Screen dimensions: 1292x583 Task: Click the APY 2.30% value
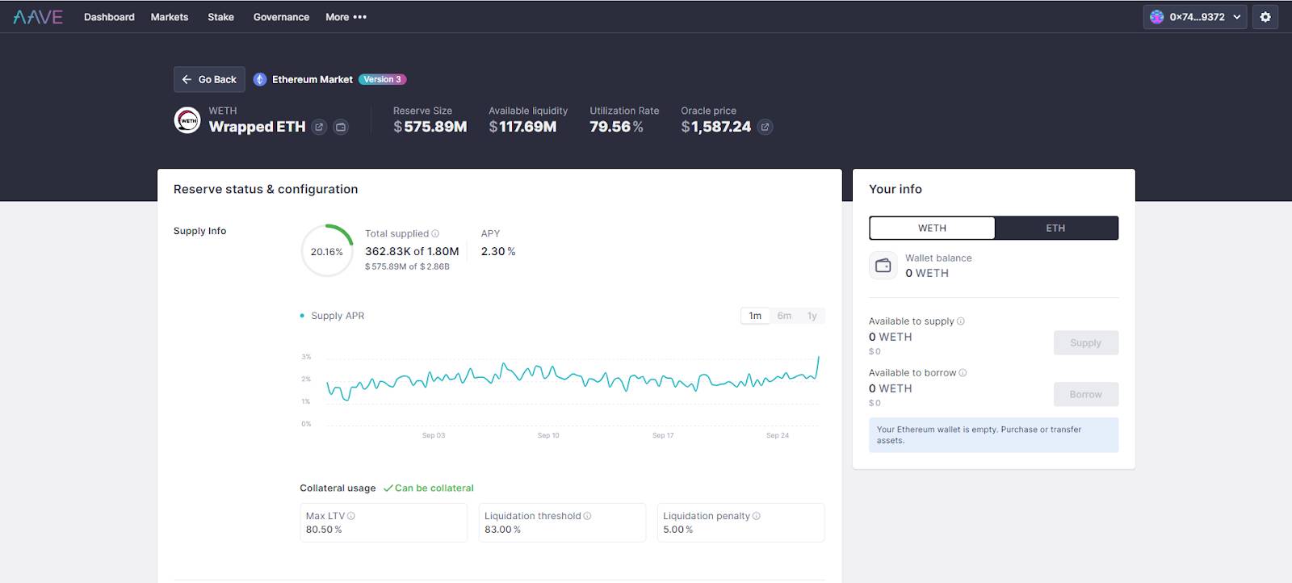[498, 251]
